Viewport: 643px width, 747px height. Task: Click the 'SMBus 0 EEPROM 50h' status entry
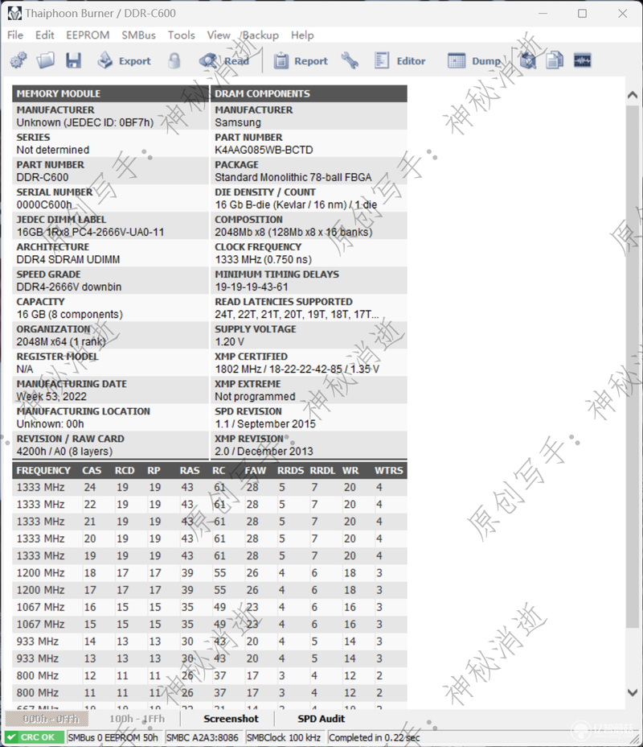pos(113,737)
